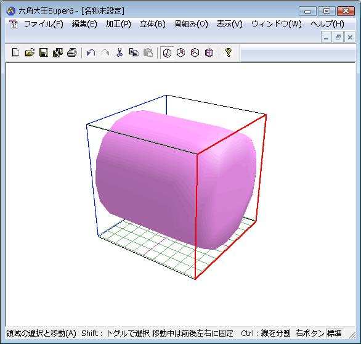
Task: Click the Print toolbar icon
Action: (72, 53)
